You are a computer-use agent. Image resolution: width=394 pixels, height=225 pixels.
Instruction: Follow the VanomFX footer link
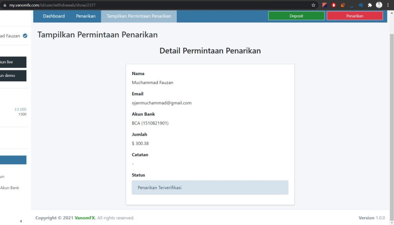pyautogui.click(x=85, y=218)
